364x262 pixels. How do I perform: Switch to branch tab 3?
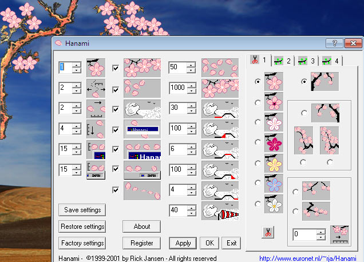point(307,61)
